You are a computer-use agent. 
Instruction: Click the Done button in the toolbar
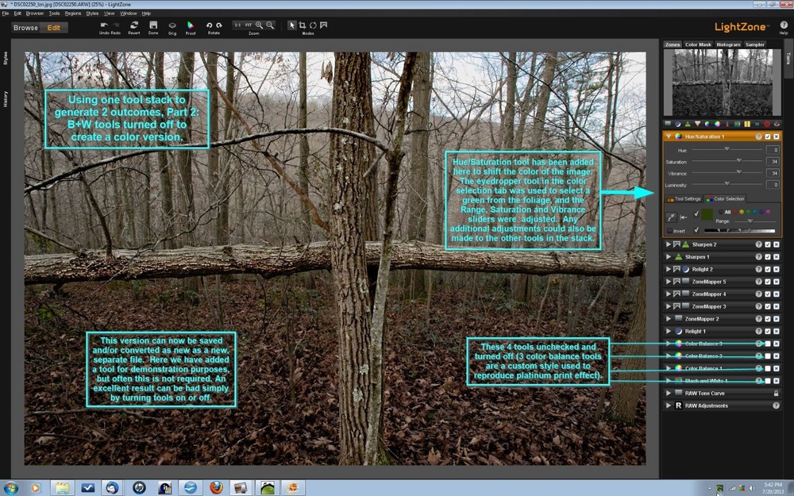coord(152,25)
